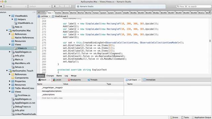Open the Log view tab
212x119 pixels.
pos(66,76)
